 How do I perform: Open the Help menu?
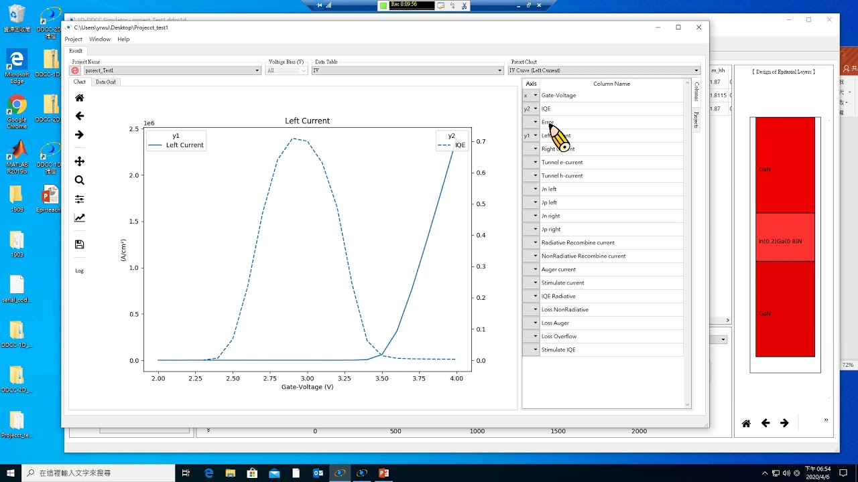pyautogui.click(x=123, y=39)
